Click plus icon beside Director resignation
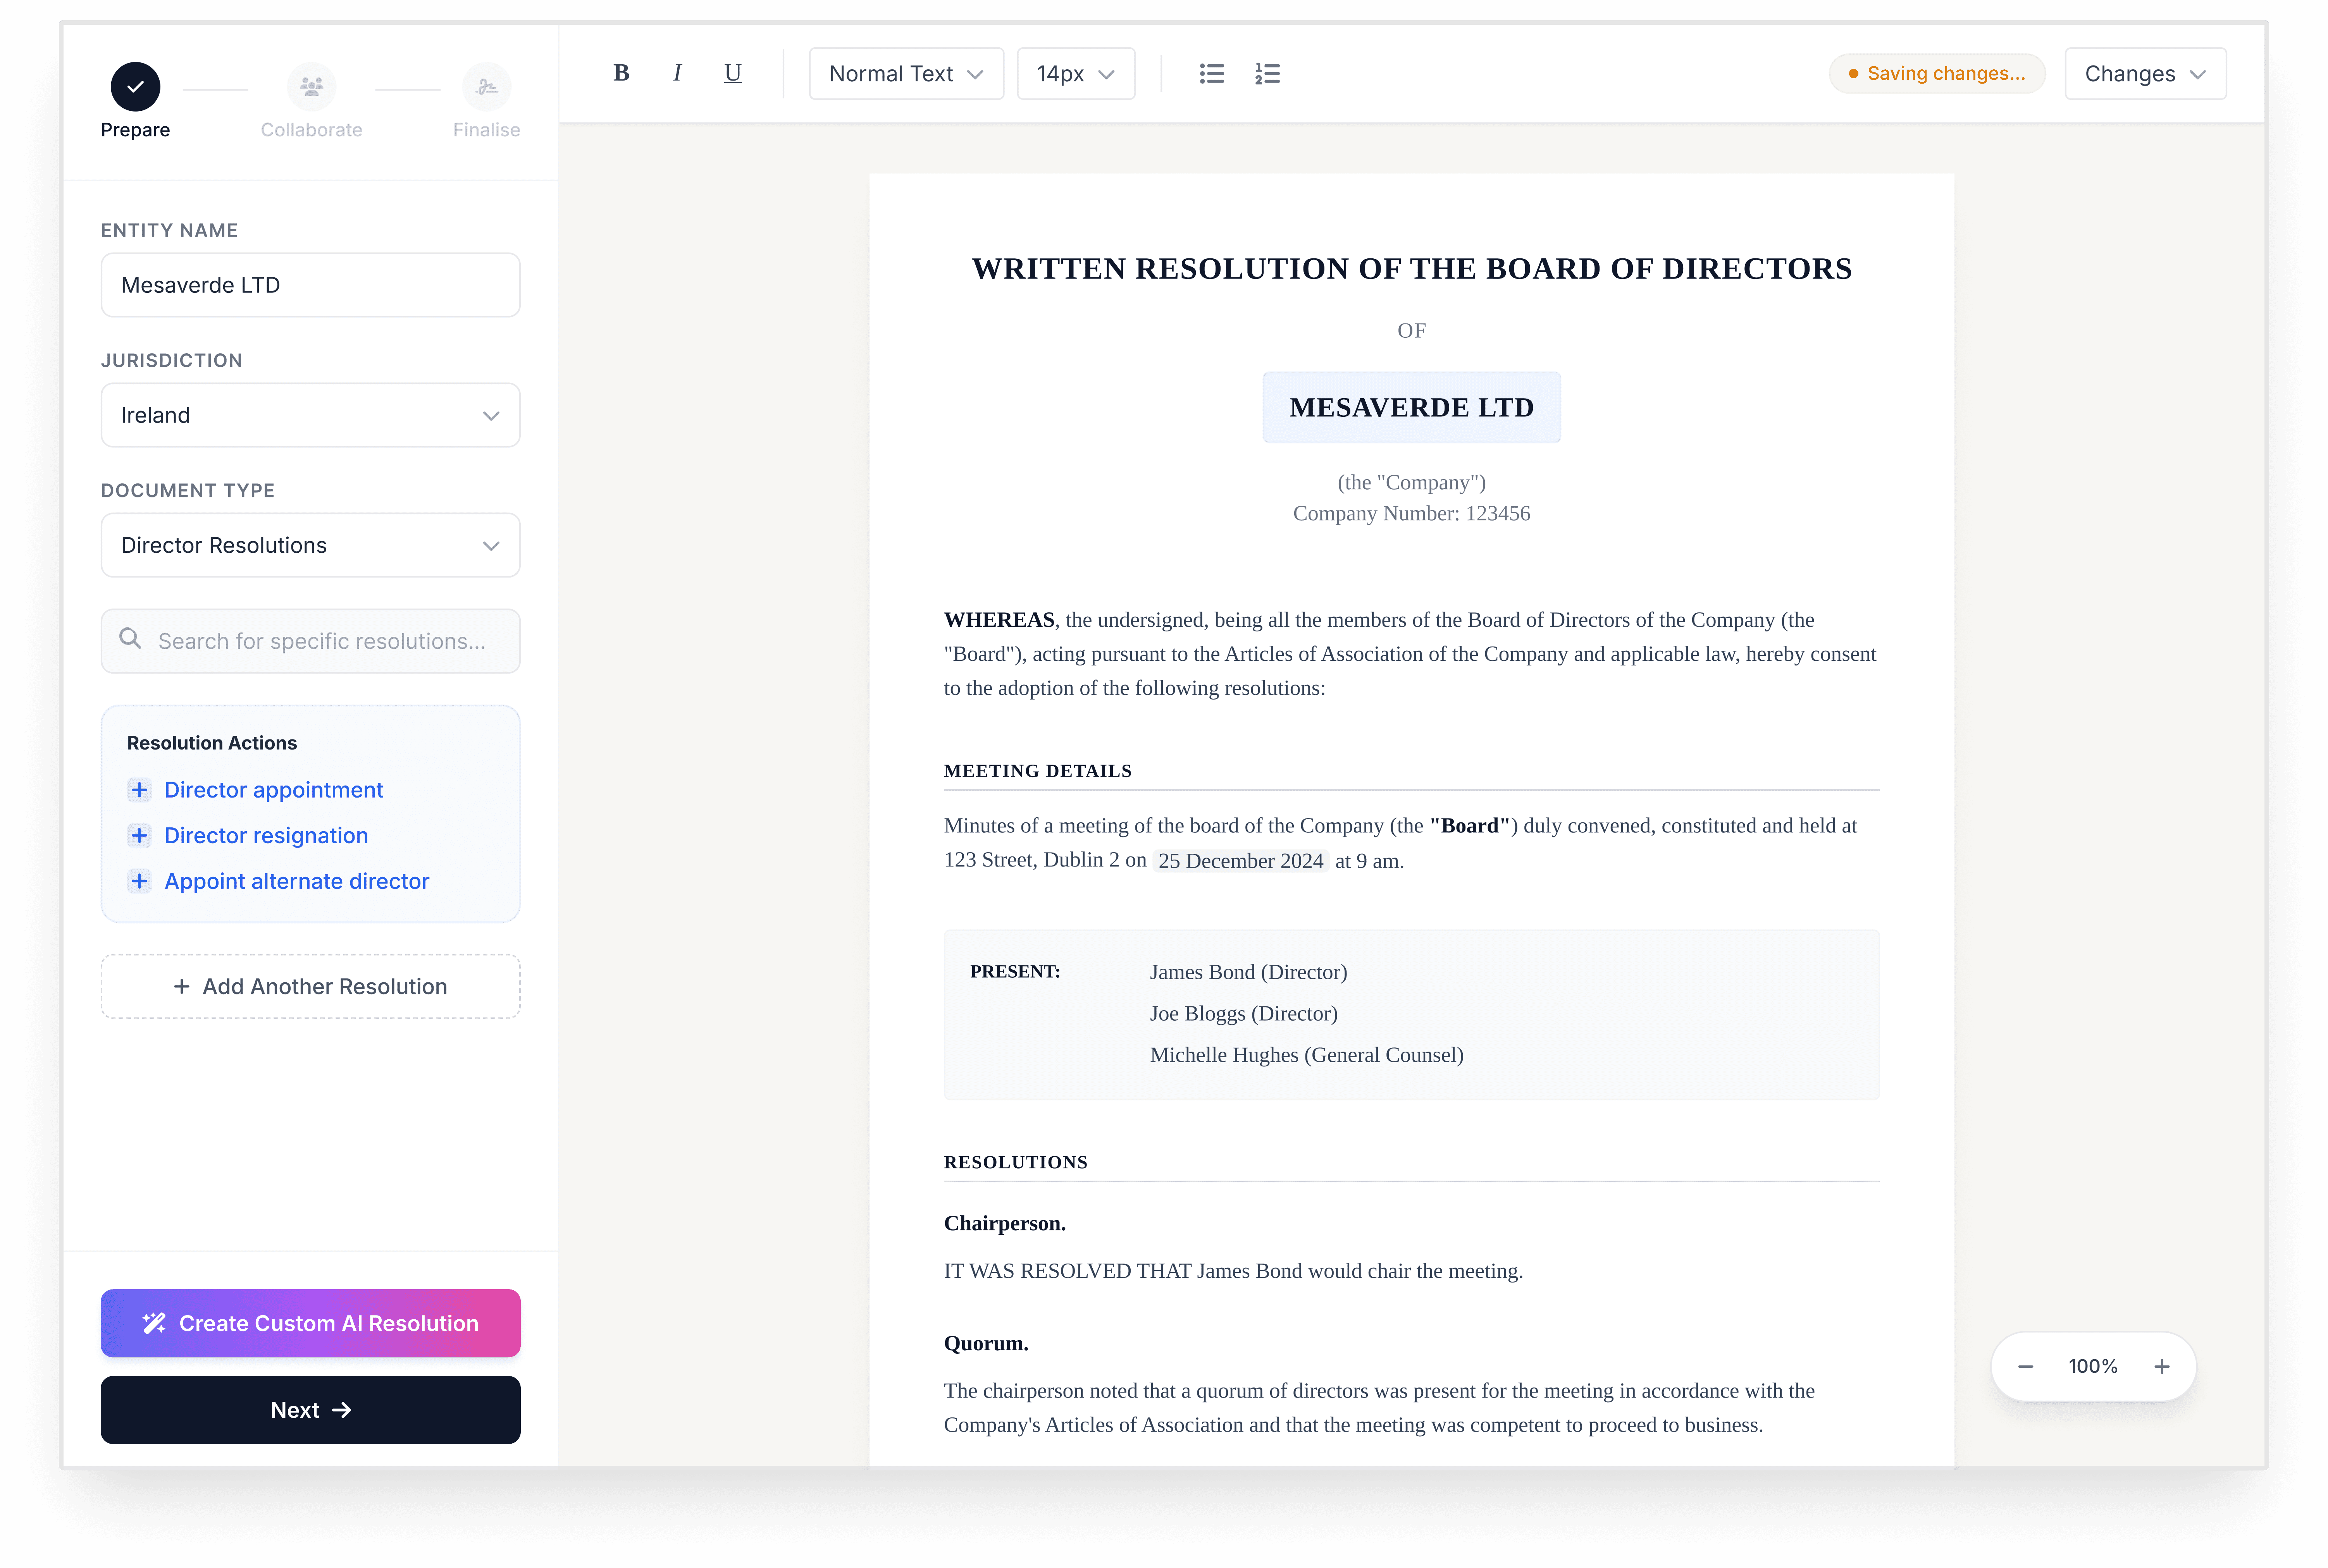The width and height of the screenshot is (2328, 1568). (x=139, y=835)
